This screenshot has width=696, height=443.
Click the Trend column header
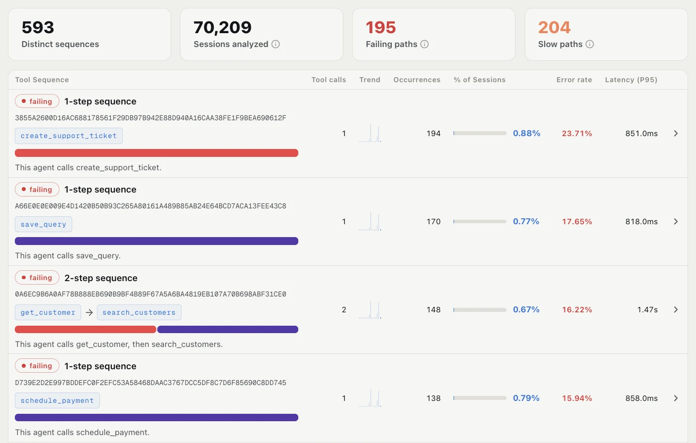pyautogui.click(x=370, y=80)
